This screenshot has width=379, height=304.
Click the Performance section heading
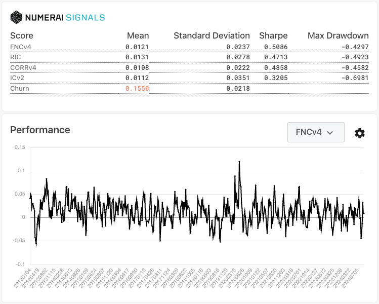(40, 130)
